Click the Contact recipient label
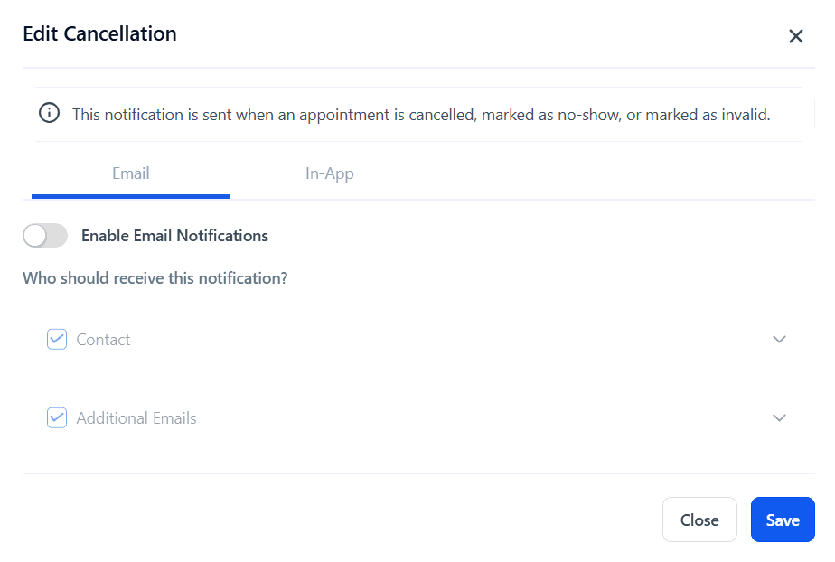 tap(103, 340)
